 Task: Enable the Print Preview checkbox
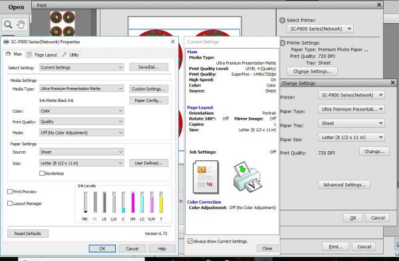(x=10, y=191)
